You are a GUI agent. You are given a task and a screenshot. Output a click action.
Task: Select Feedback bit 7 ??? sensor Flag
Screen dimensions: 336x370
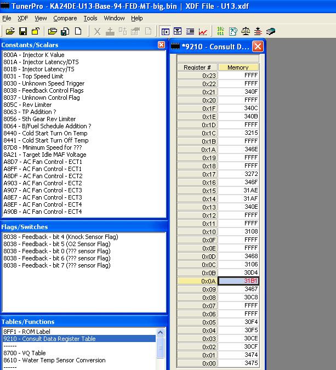(57, 265)
